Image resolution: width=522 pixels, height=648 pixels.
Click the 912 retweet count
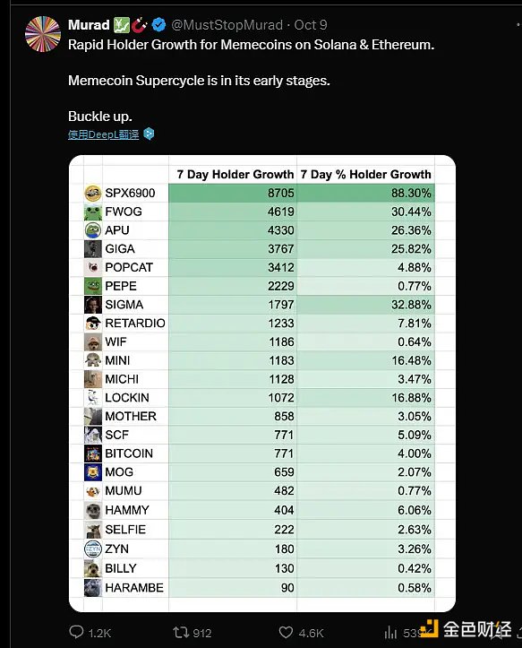coord(202,633)
